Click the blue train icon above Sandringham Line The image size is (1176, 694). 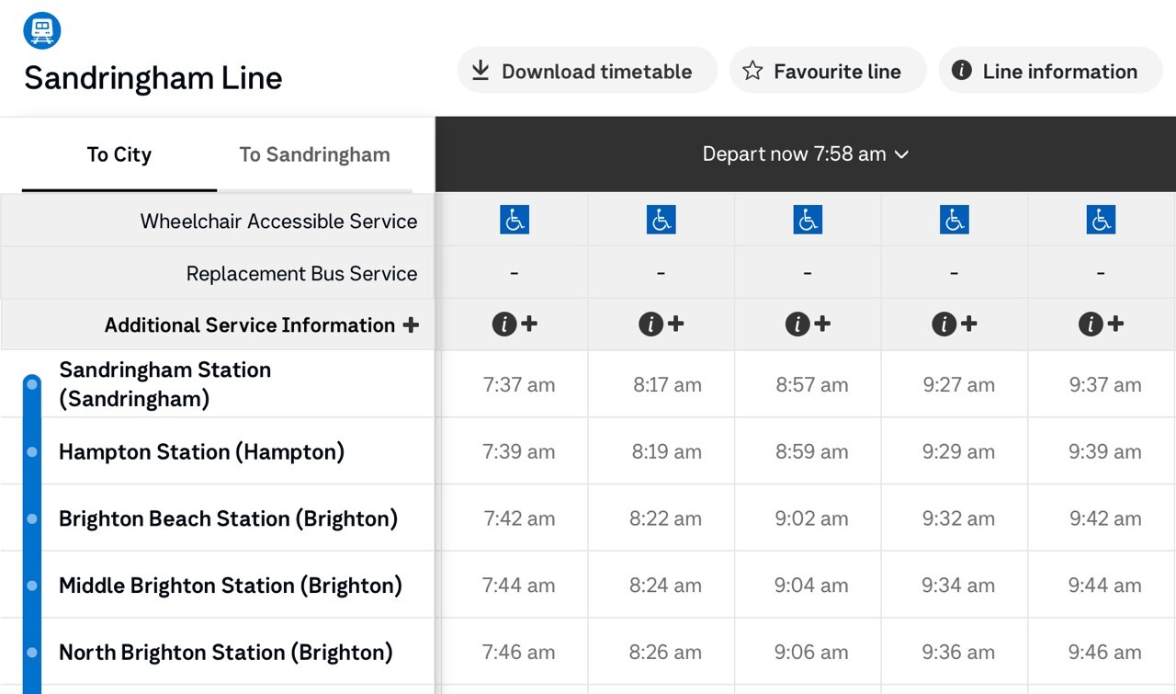click(x=42, y=30)
